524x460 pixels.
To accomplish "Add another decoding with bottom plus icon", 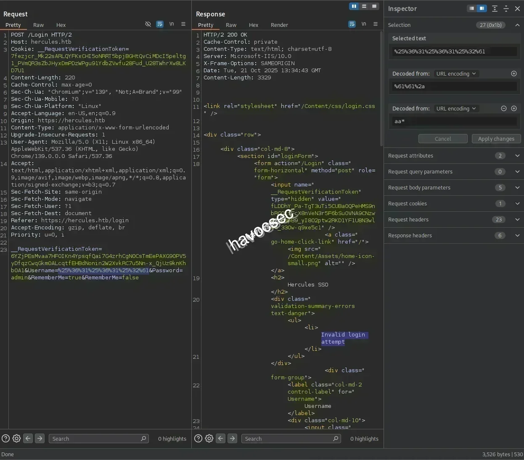I will pyautogui.click(x=513, y=108).
